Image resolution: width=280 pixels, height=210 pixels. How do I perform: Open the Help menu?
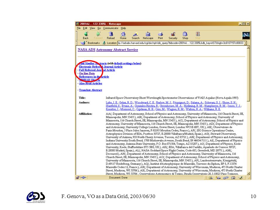point(123,28)
